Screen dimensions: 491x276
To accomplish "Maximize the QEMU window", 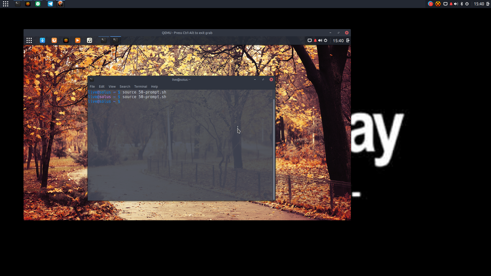I will click(x=339, y=33).
